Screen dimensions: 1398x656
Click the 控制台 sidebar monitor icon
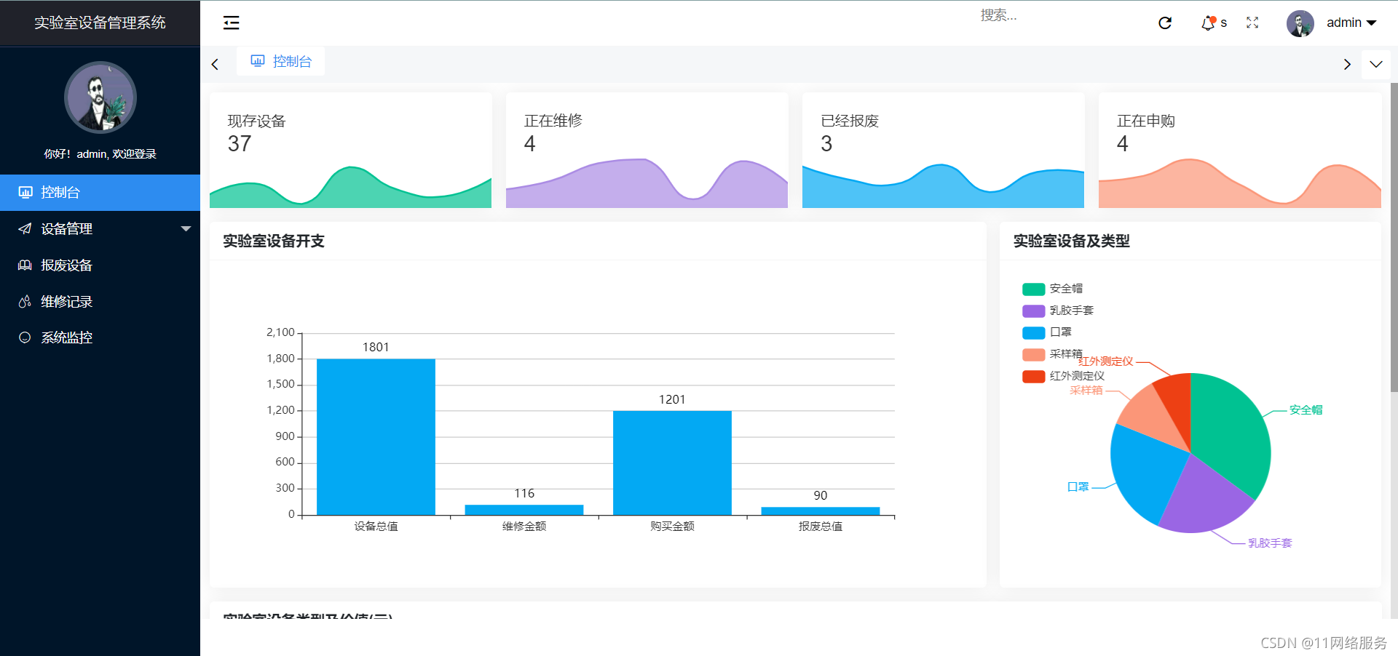tap(25, 192)
